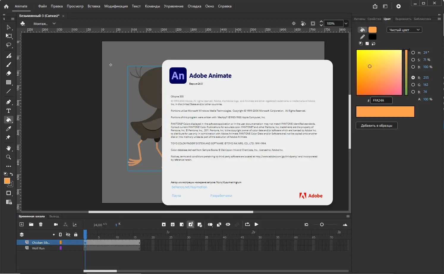Click the orange fill color swatch

click(372, 30)
